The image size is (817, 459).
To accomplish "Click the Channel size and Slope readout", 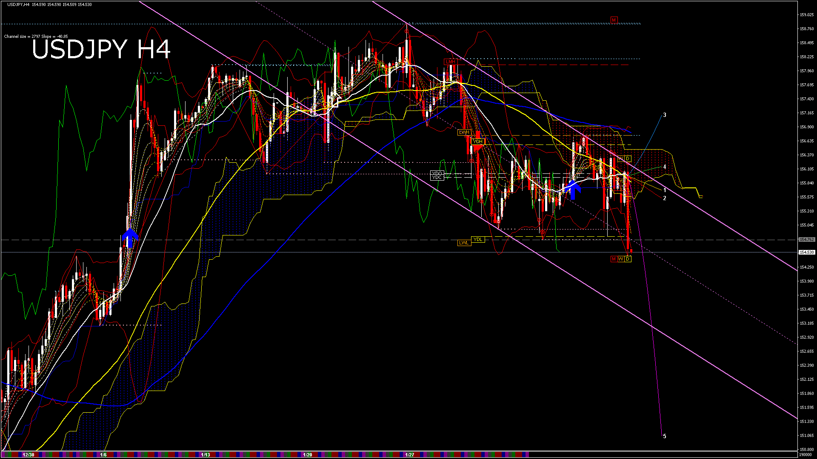I will (36, 37).
